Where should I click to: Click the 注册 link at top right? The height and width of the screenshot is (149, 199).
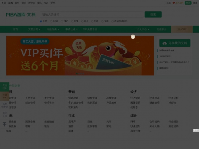195,3
